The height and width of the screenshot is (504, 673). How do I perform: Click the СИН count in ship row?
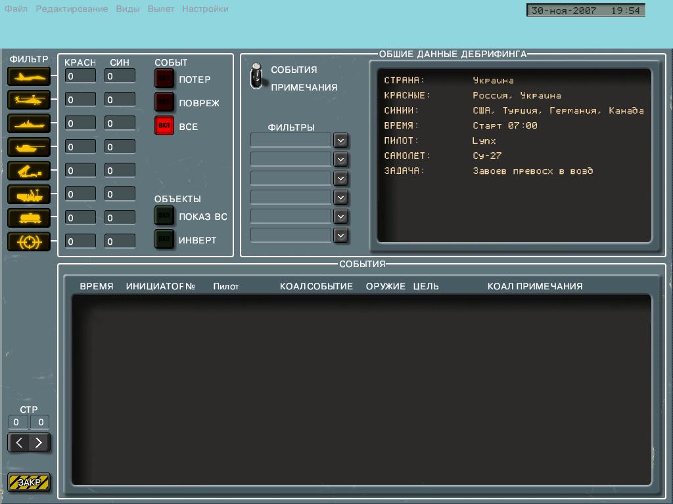[x=120, y=123]
